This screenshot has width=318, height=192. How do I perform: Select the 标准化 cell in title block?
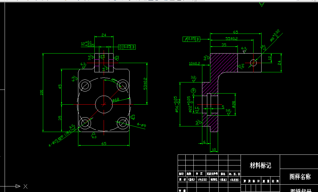(214, 180)
